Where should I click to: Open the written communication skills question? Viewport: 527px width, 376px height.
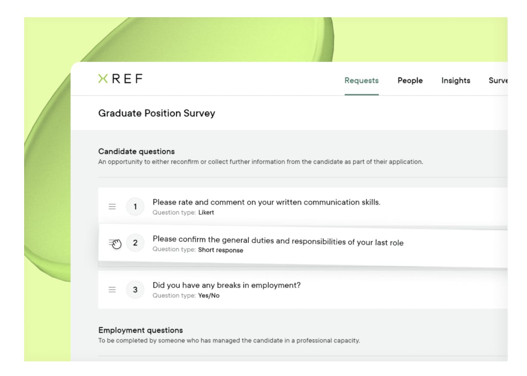(x=267, y=202)
